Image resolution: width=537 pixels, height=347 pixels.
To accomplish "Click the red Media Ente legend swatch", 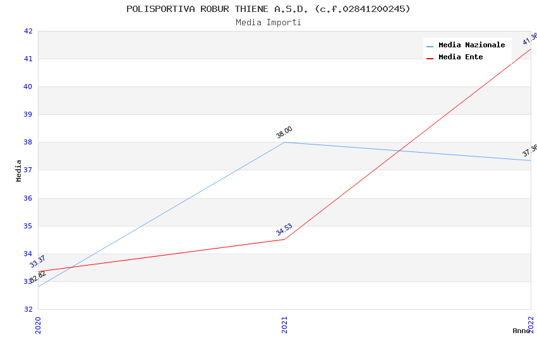I will click(x=430, y=57).
